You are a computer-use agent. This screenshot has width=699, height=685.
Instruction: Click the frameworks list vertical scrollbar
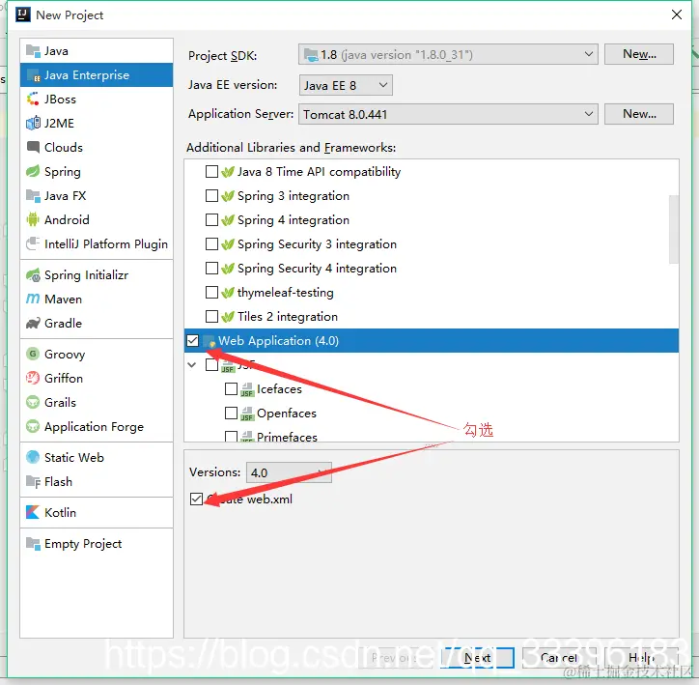674,230
